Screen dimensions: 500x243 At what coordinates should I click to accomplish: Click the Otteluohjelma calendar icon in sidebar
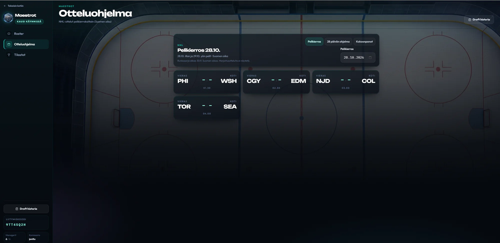9,44
